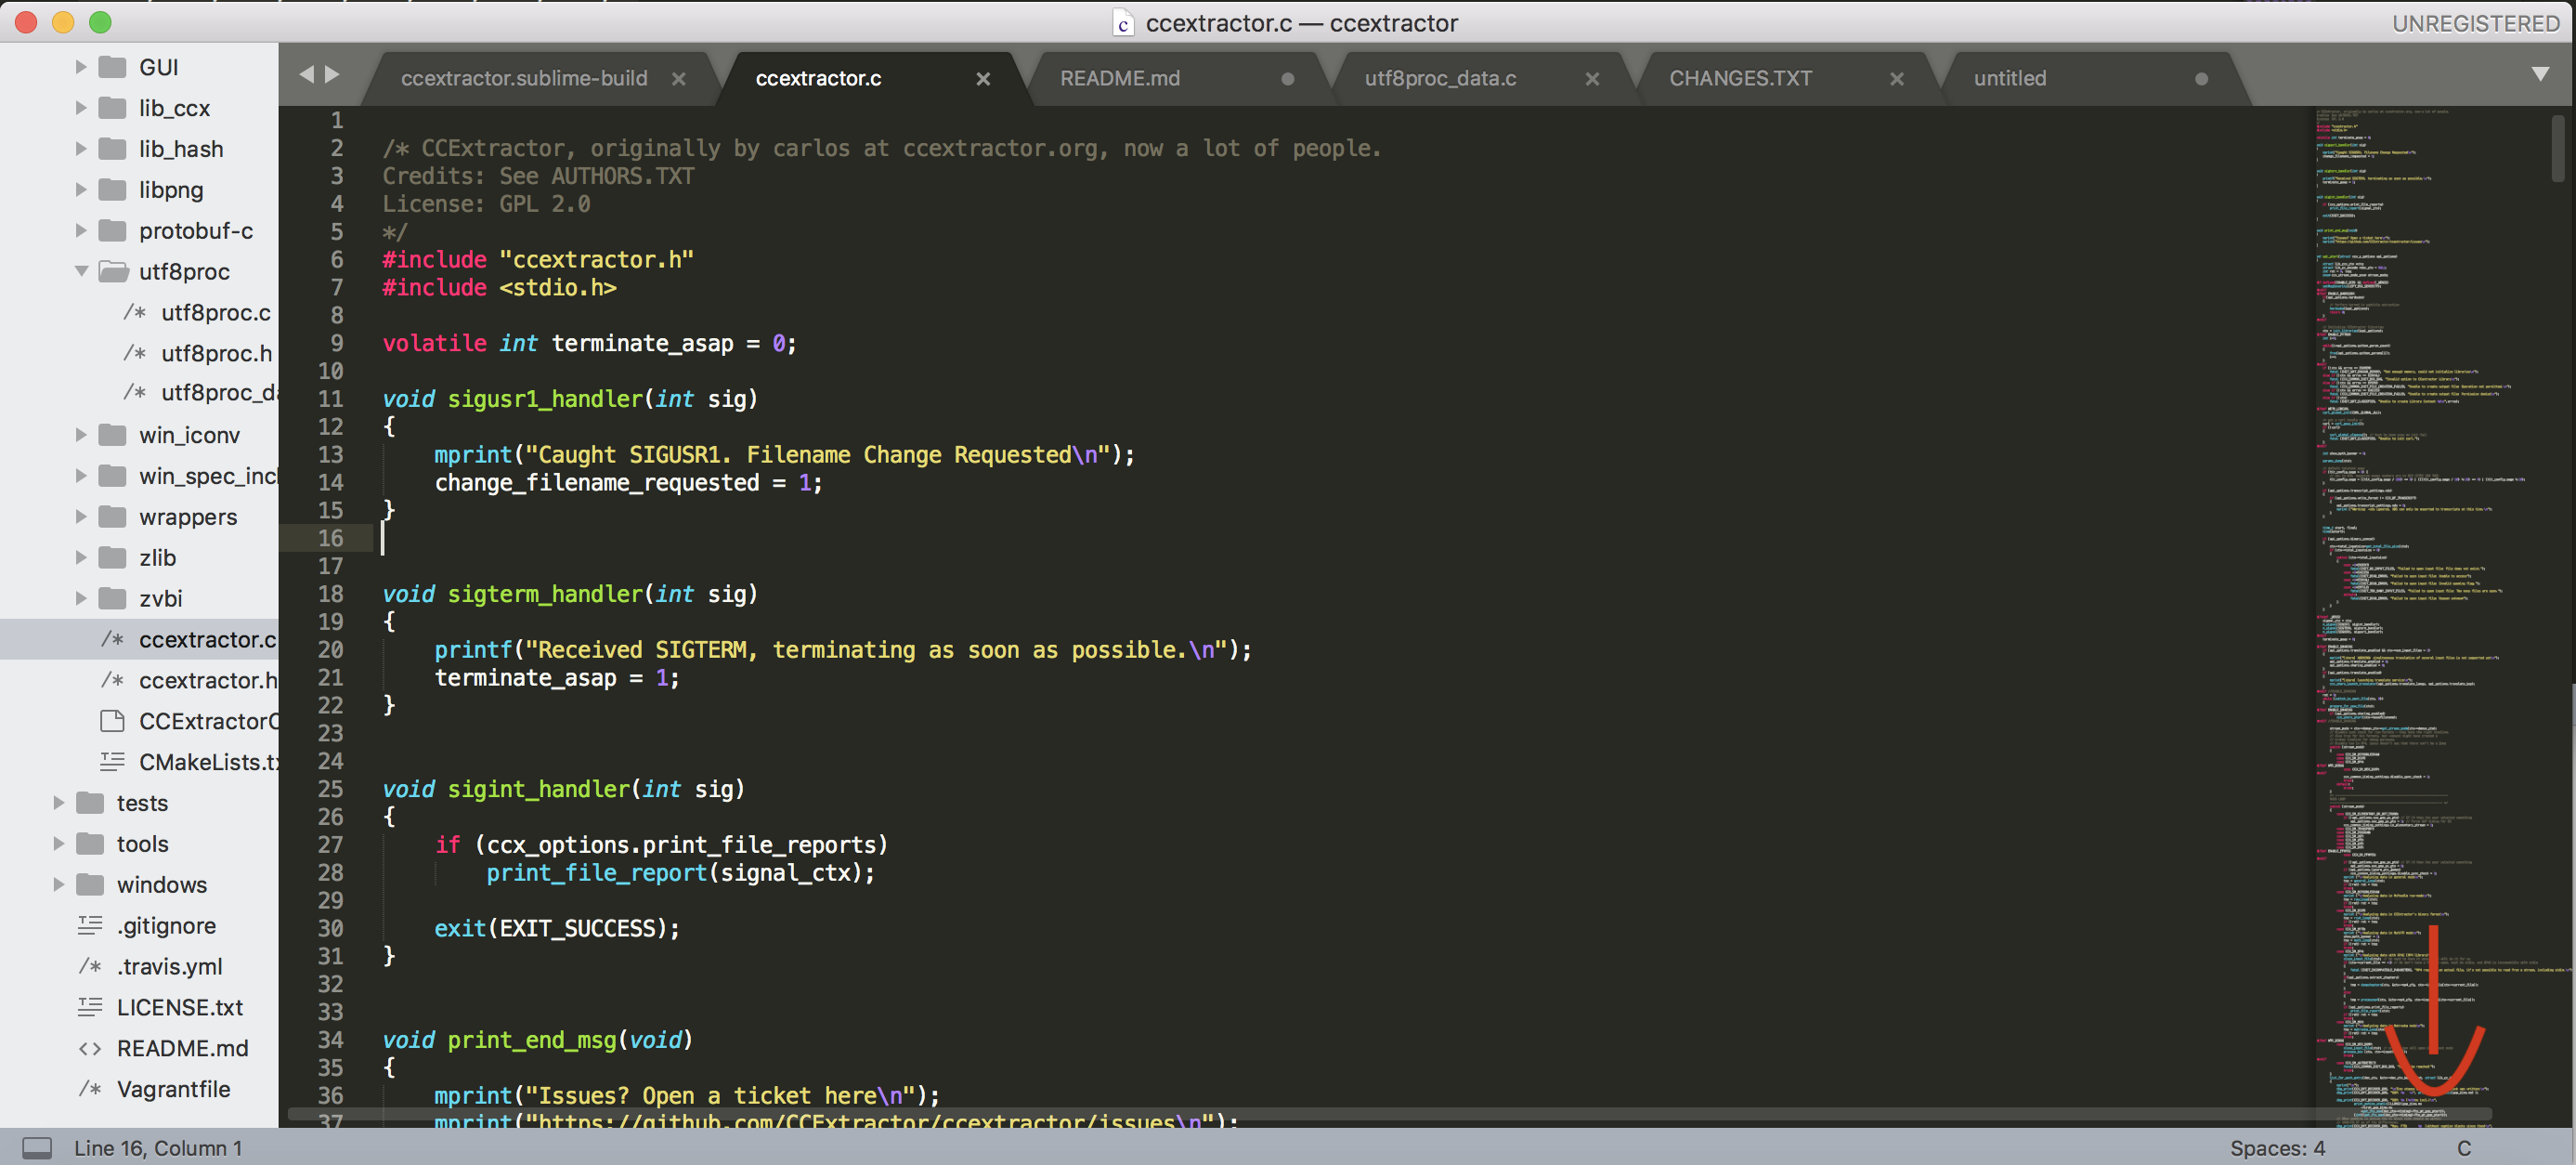Close the ccextractor.sublime-build tab
The height and width of the screenshot is (1165, 2576).
(679, 79)
